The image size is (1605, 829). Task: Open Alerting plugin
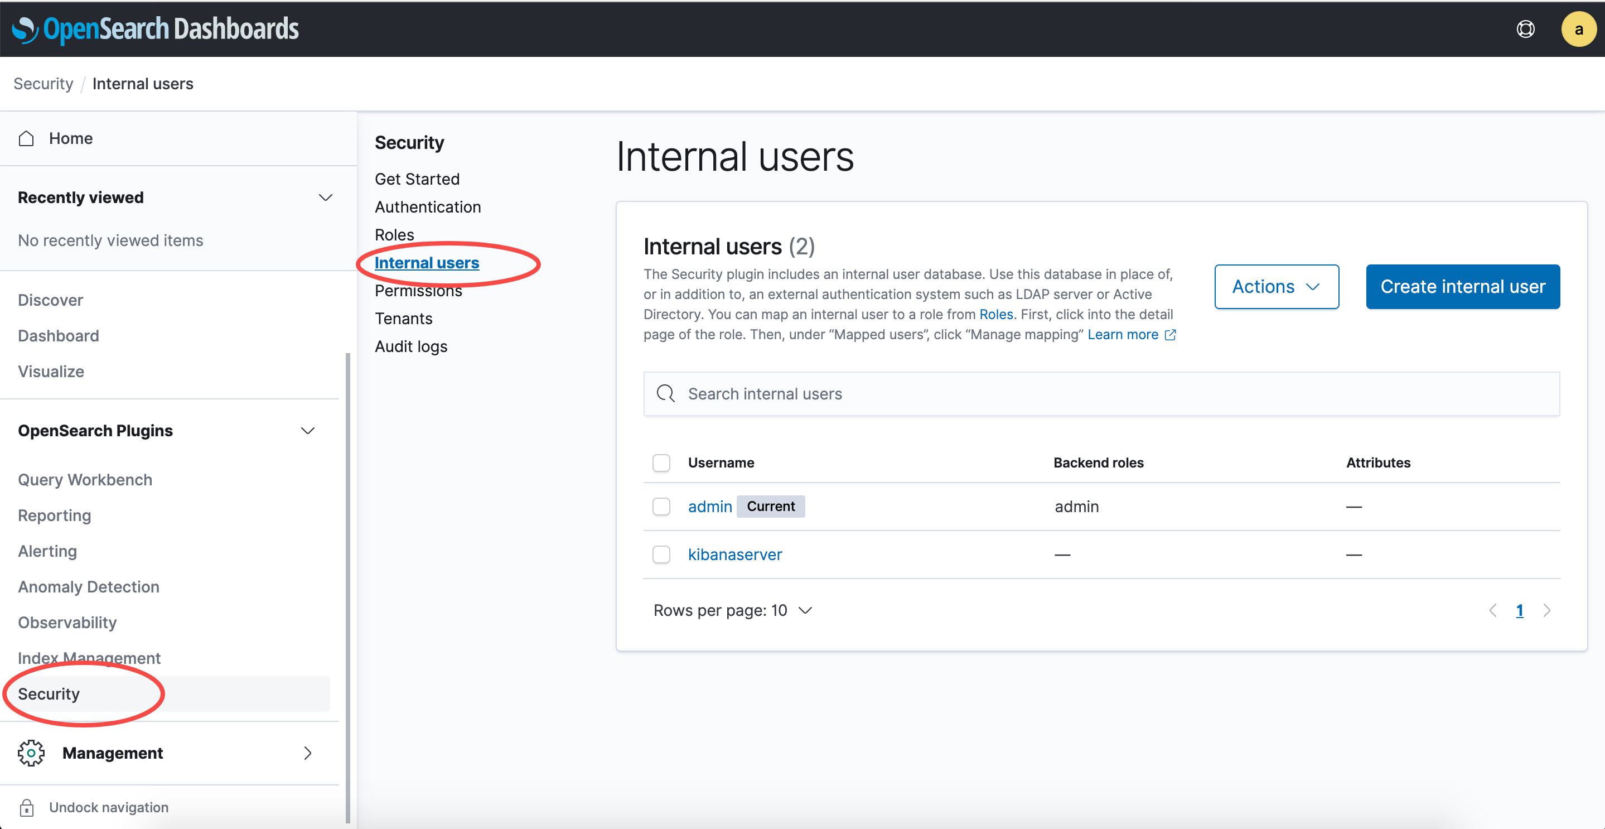click(47, 551)
